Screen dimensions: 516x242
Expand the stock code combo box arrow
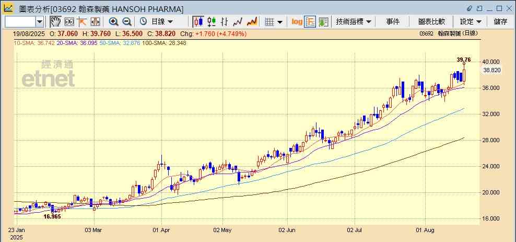tap(40, 22)
